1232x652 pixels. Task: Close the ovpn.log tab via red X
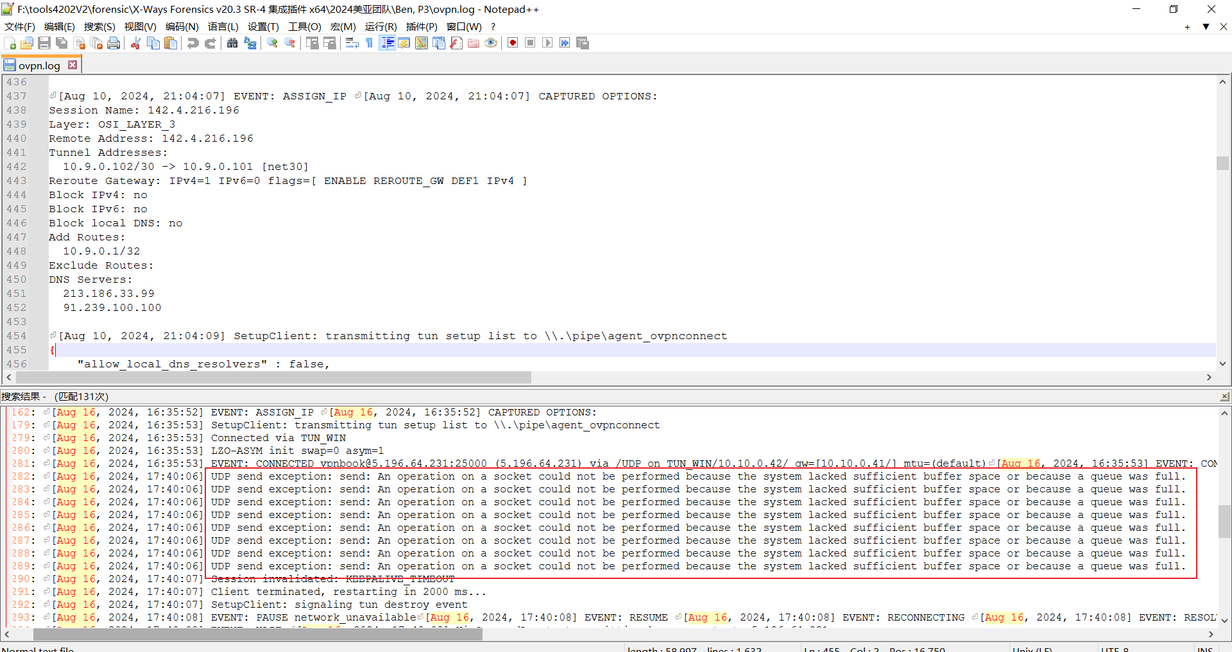tap(73, 65)
